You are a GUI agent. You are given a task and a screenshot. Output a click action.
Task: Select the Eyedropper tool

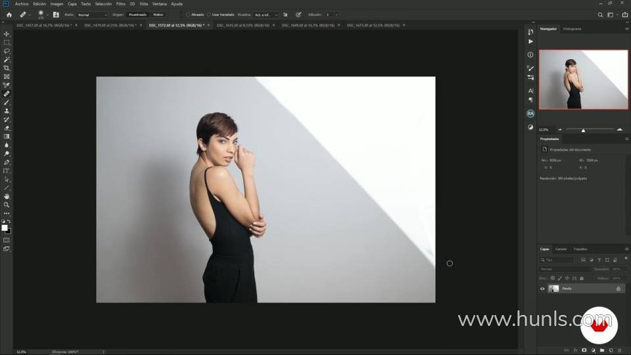coord(7,85)
